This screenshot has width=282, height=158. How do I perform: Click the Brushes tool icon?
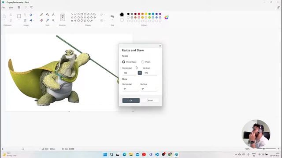tap(63, 17)
